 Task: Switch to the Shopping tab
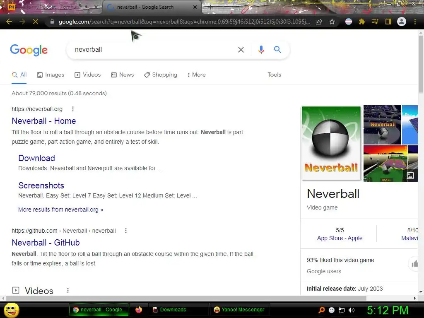(x=161, y=75)
